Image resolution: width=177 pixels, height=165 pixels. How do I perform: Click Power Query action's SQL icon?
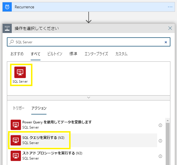point(16,125)
